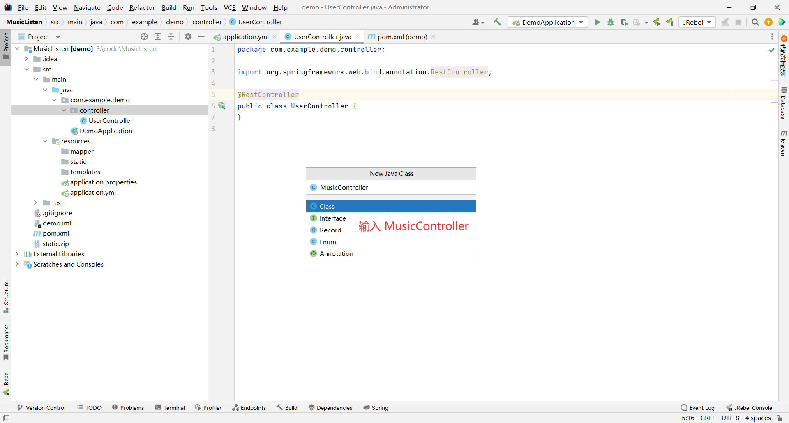Open the Database side panel
Screen dimensions: 789x423
click(x=784, y=103)
